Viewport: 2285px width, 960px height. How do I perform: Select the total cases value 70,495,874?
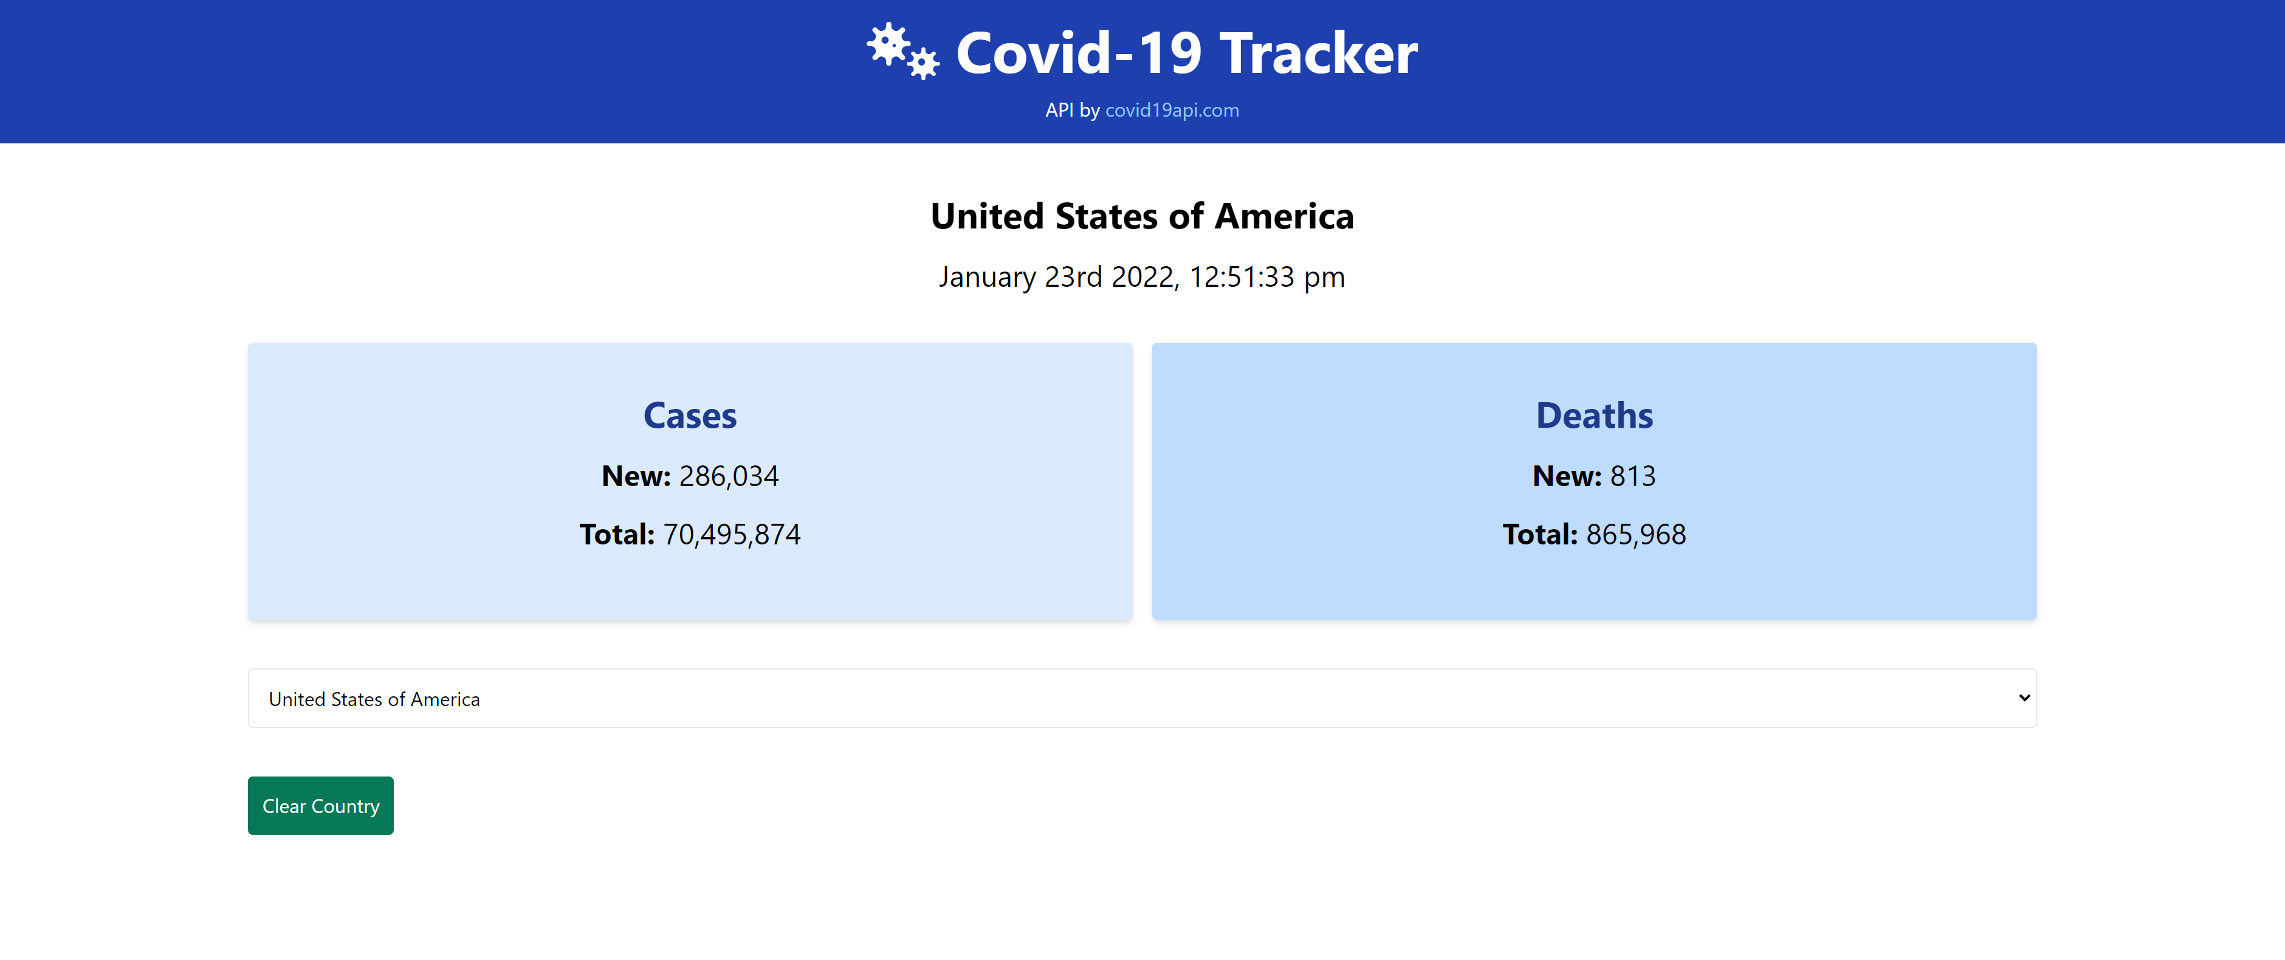coord(732,535)
